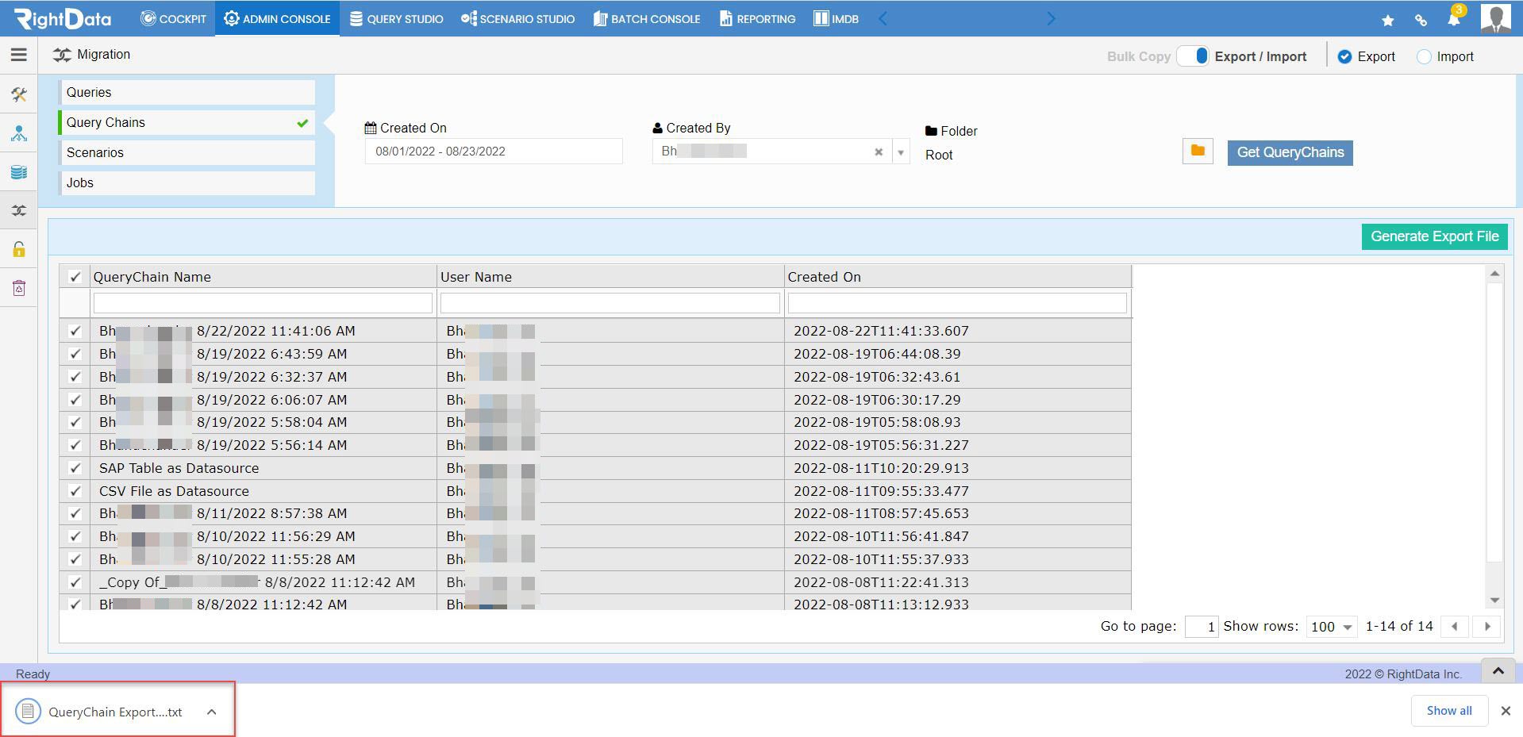Switch to the IMDB tab
The width and height of the screenshot is (1523, 737).
tap(835, 18)
